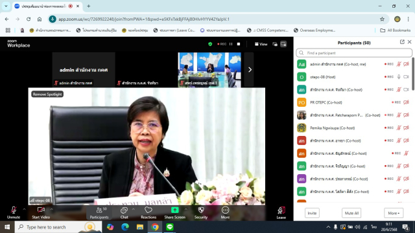Mute otepc-08 (Host) microphone
Screen dimensions: 415x233
(x=399, y=77)
